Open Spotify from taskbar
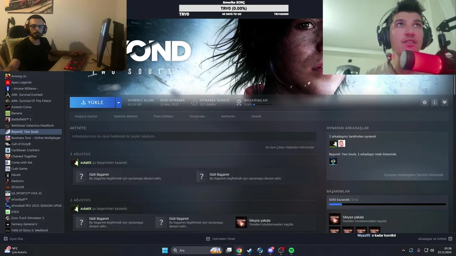Viewport: 456px width, 256px height. point(291,250)
